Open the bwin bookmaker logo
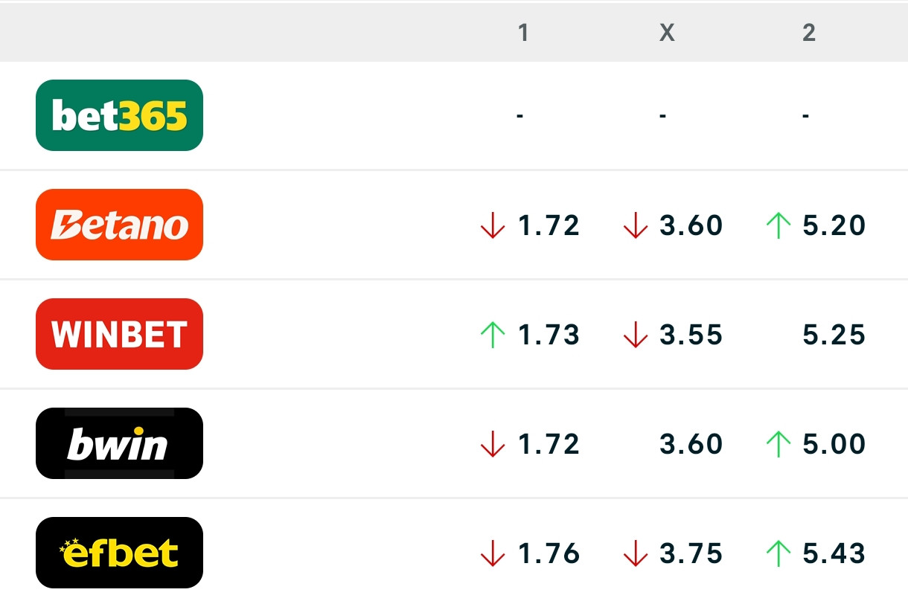Image resolution: width=908 pixels, height=604 pixels. pyautogui.click(x=119, y=443)
